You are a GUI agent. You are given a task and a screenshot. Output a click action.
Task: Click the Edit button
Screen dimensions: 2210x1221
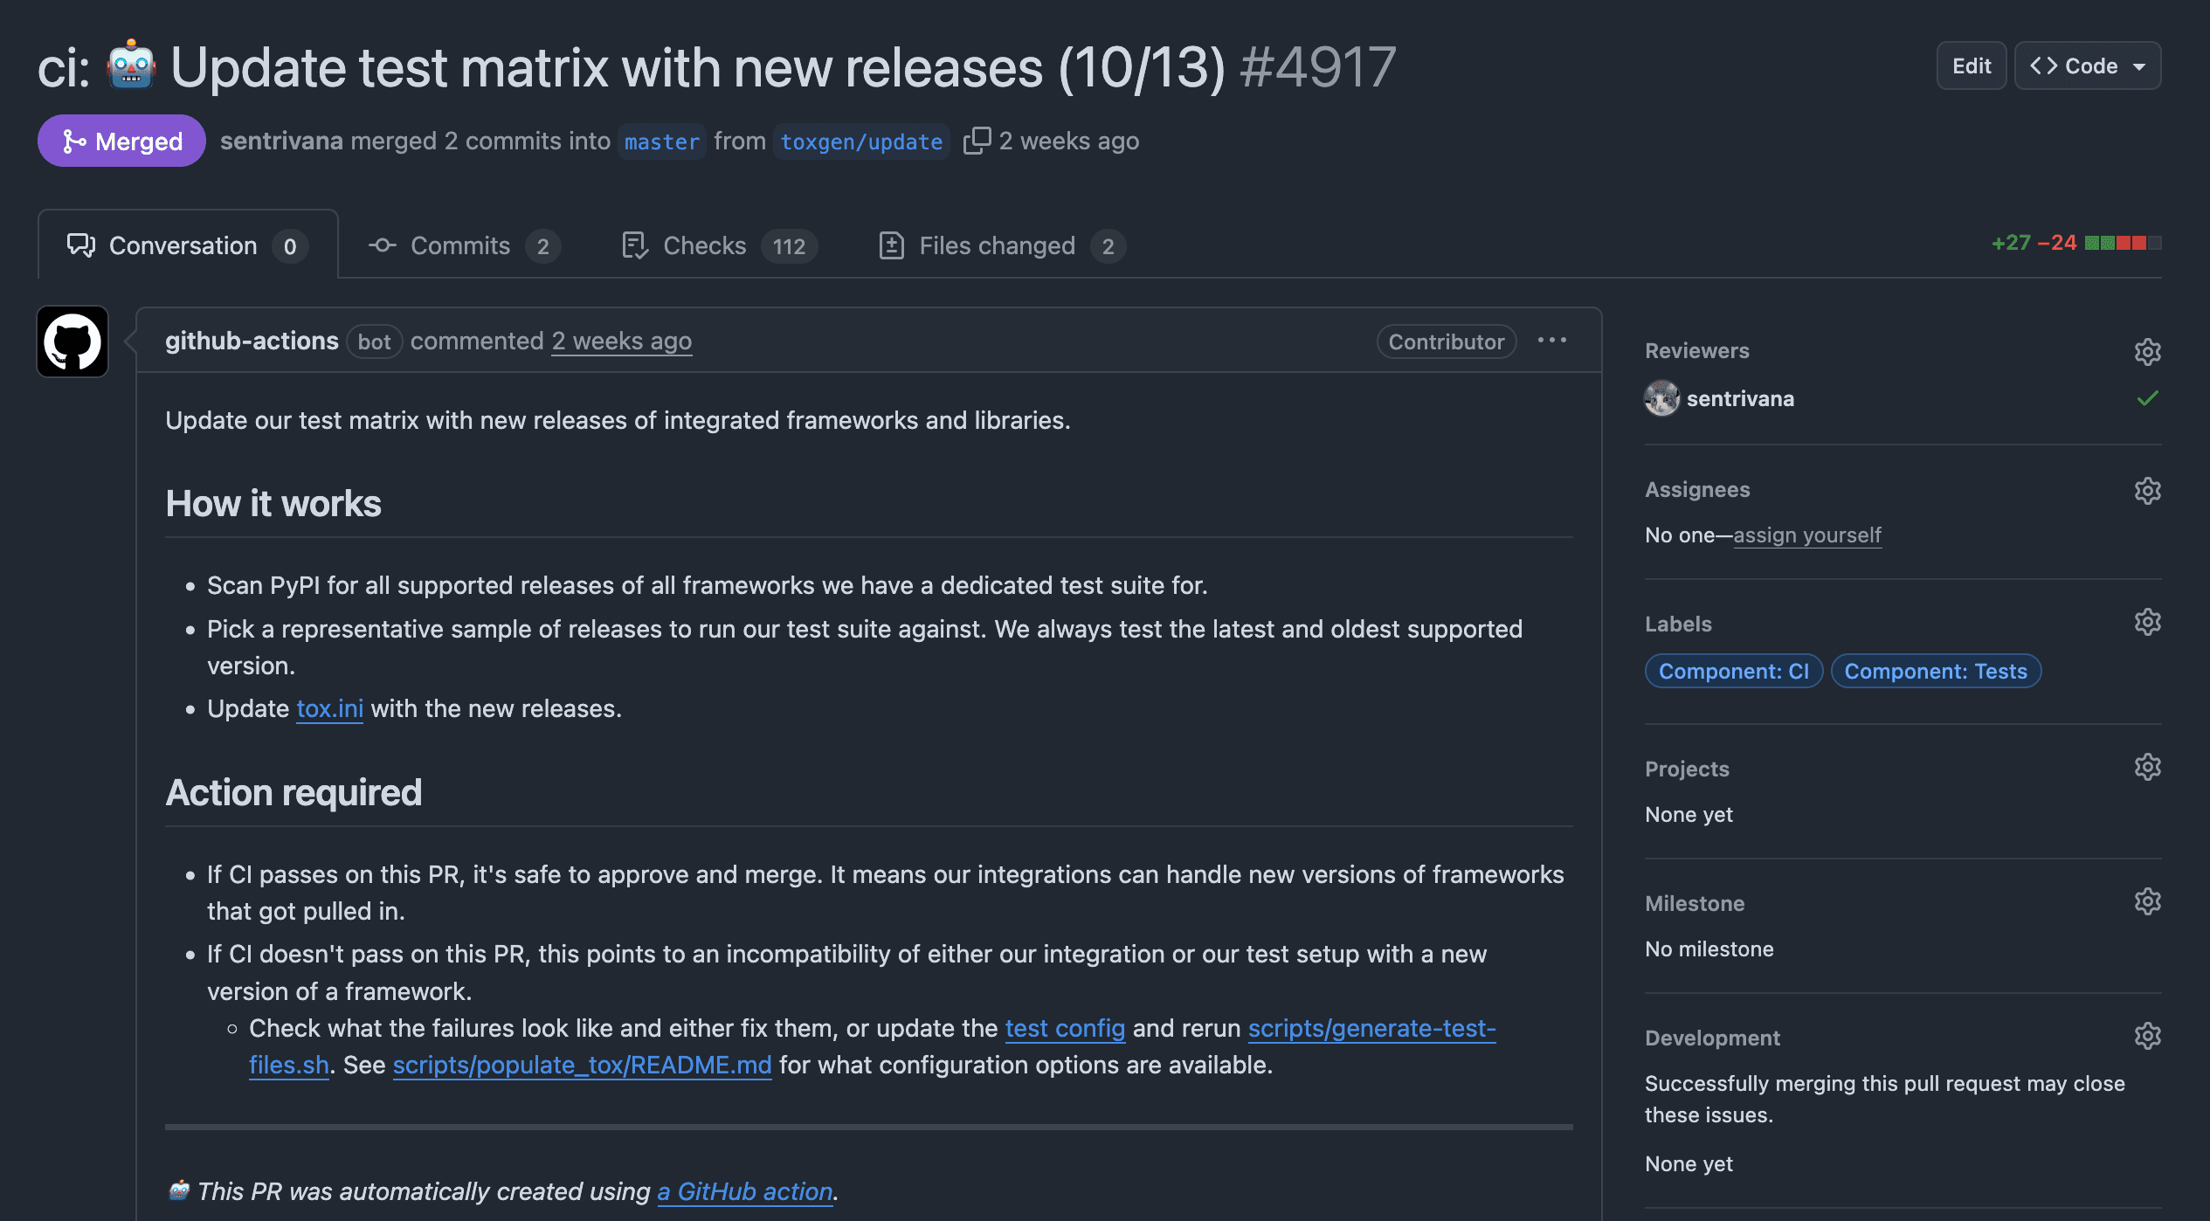[1971, 65]
